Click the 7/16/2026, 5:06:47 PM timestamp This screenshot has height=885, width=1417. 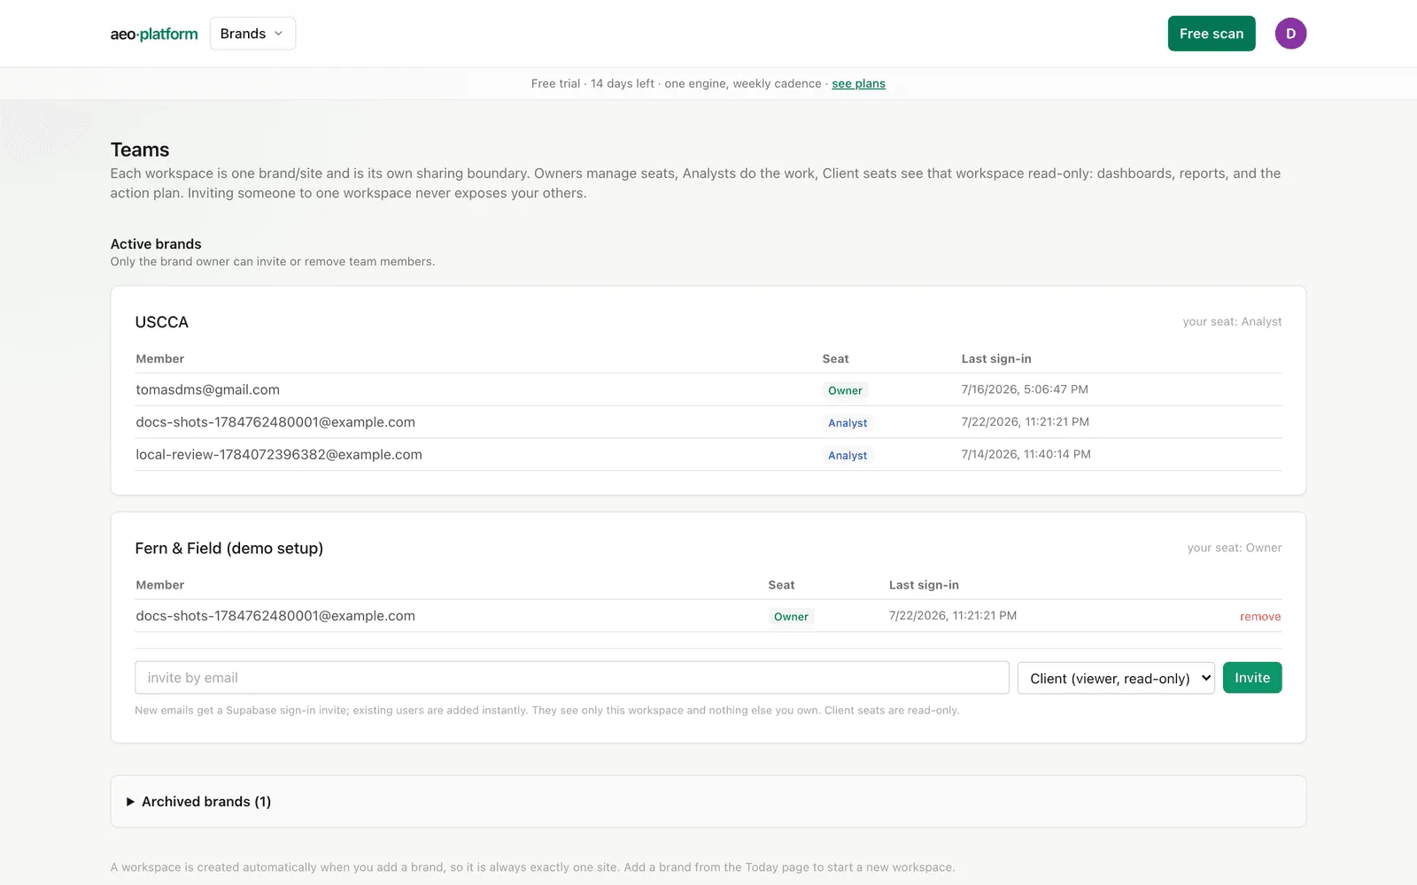click(x=1025, y=389)
